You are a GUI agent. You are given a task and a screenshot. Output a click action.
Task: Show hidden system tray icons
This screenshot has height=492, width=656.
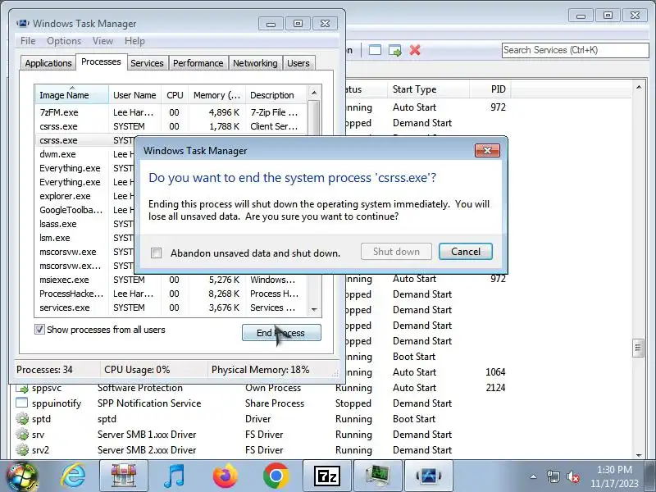click(534, 476)
